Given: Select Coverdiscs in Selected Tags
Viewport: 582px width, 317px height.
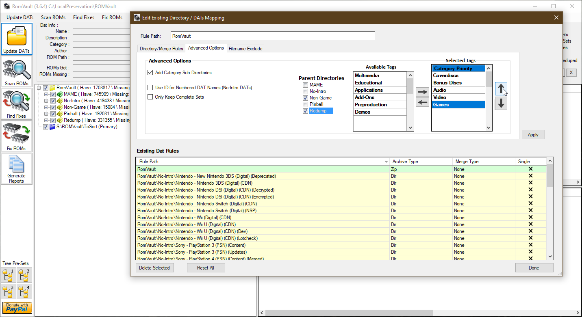Looking at the screenshot, I should coord(458,75).
